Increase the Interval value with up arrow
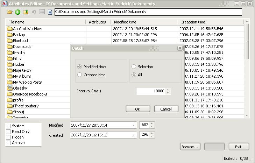 168,90
